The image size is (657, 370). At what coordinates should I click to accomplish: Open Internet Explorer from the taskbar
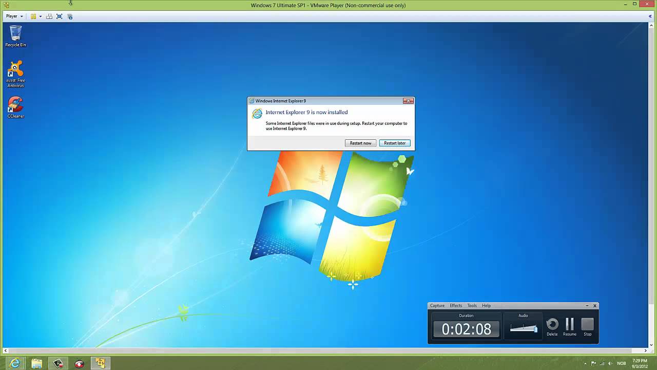point(15,363)
